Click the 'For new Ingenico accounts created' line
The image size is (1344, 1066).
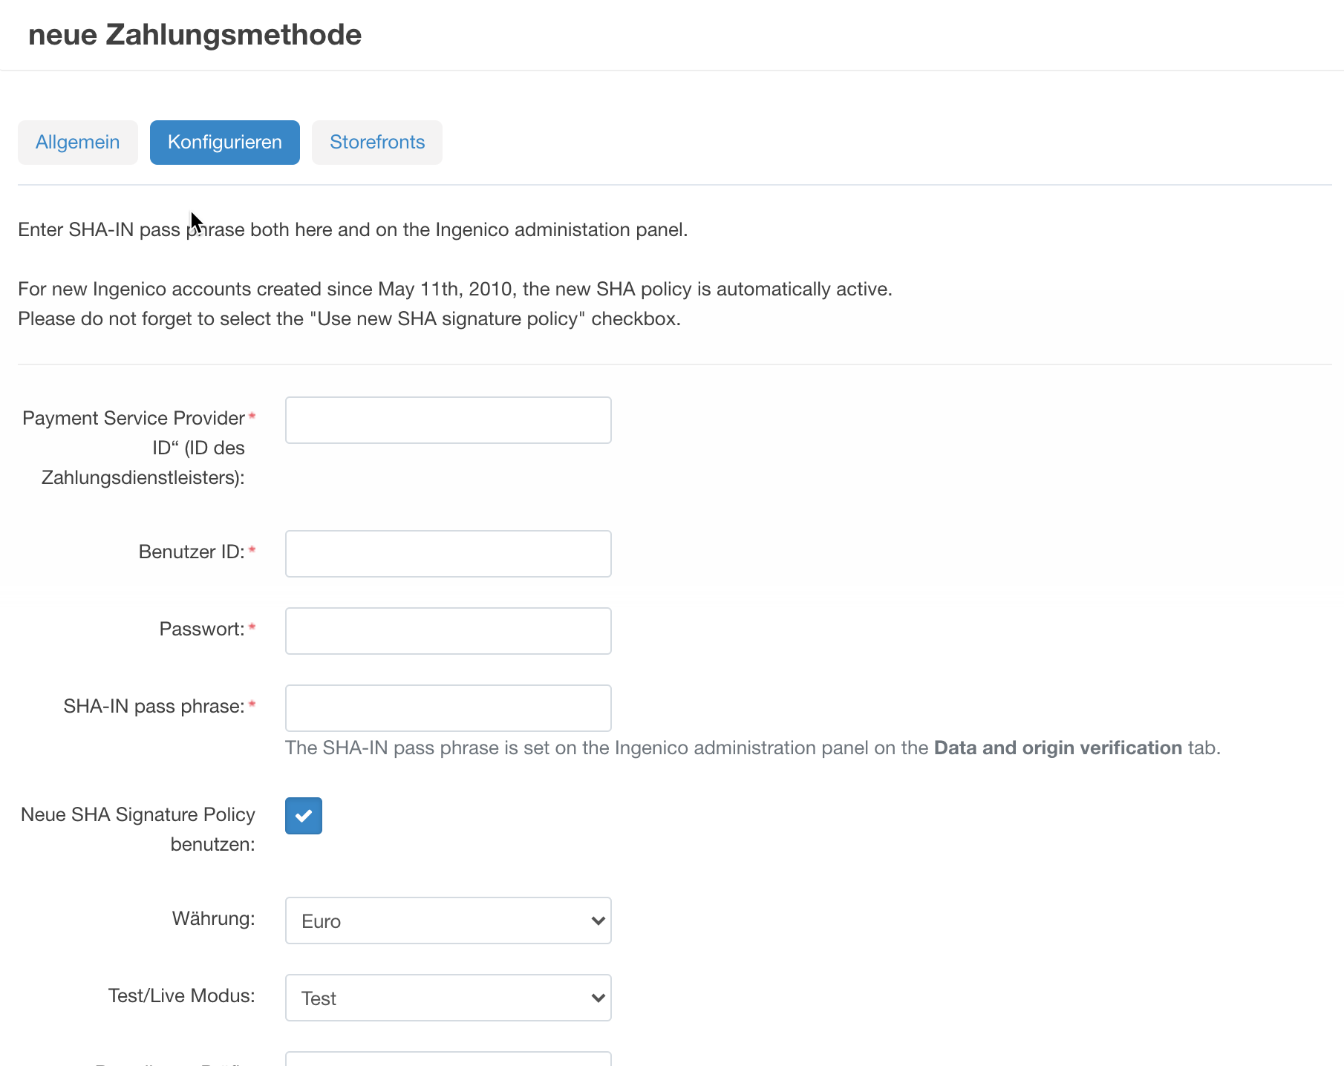pos(455,289)
